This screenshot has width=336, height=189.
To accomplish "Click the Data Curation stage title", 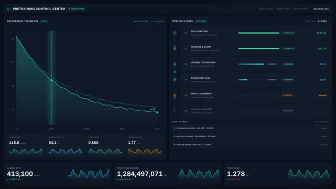I will point(199,31).
